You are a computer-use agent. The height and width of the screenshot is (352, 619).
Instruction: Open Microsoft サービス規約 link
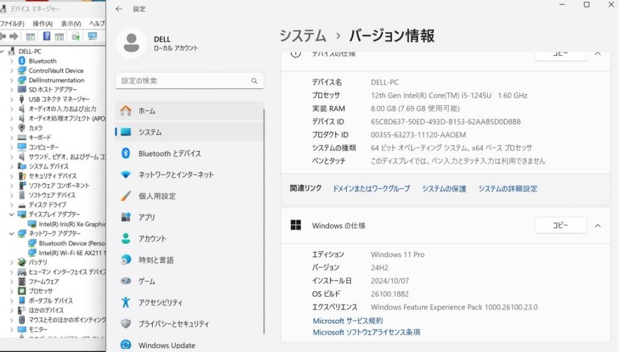348,321
